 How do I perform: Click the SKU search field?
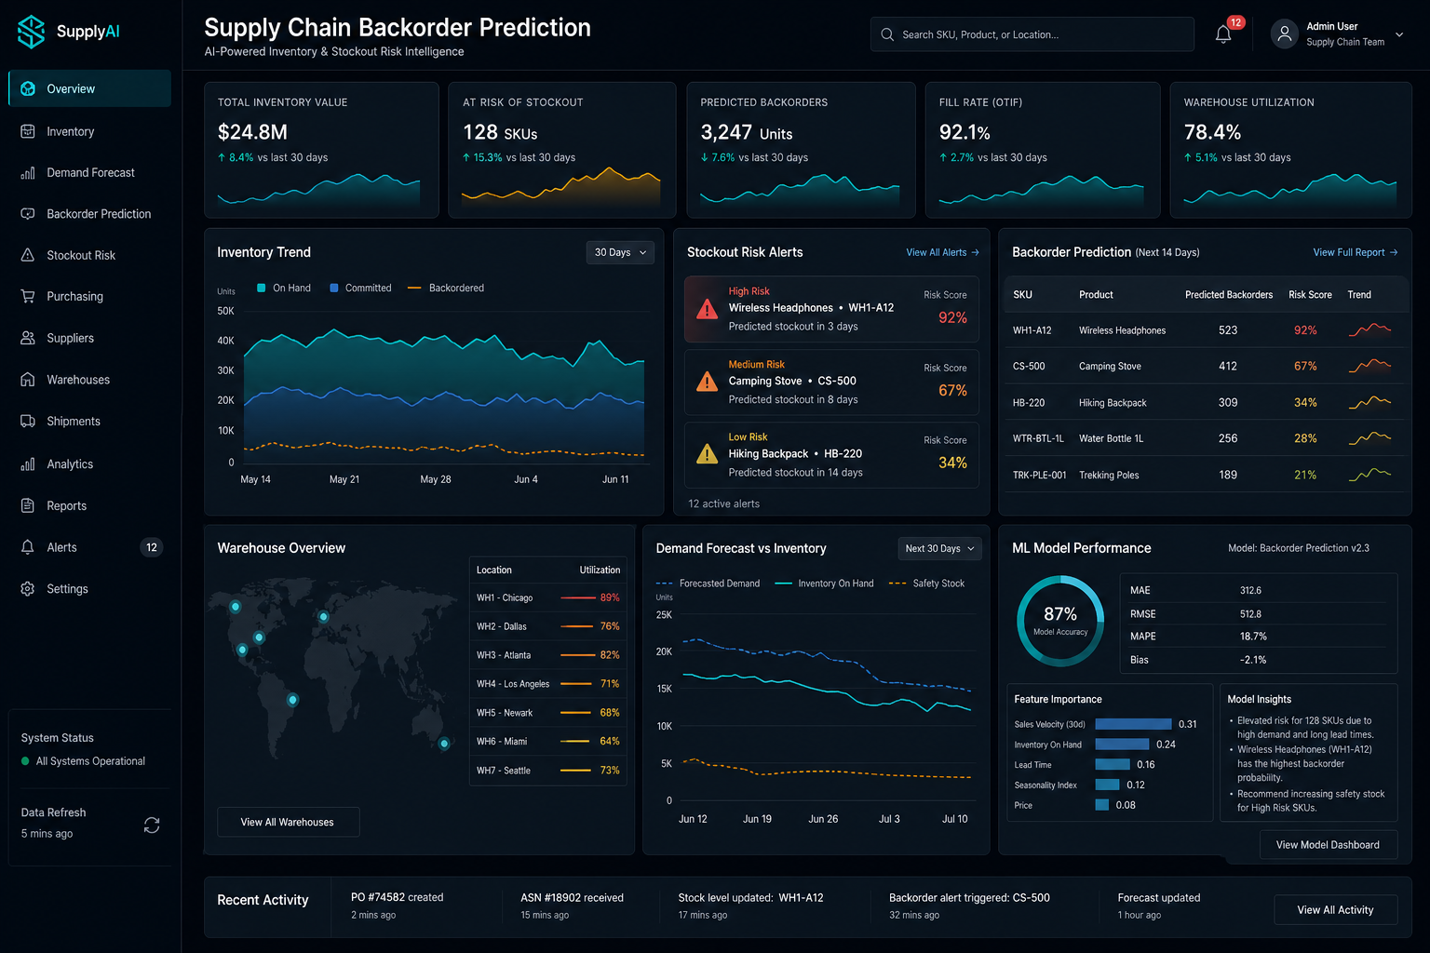1032,34
